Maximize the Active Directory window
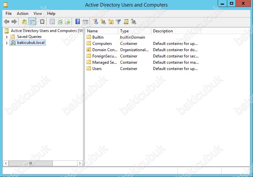Viewport: 253px width, 177px height. point(231,3)
